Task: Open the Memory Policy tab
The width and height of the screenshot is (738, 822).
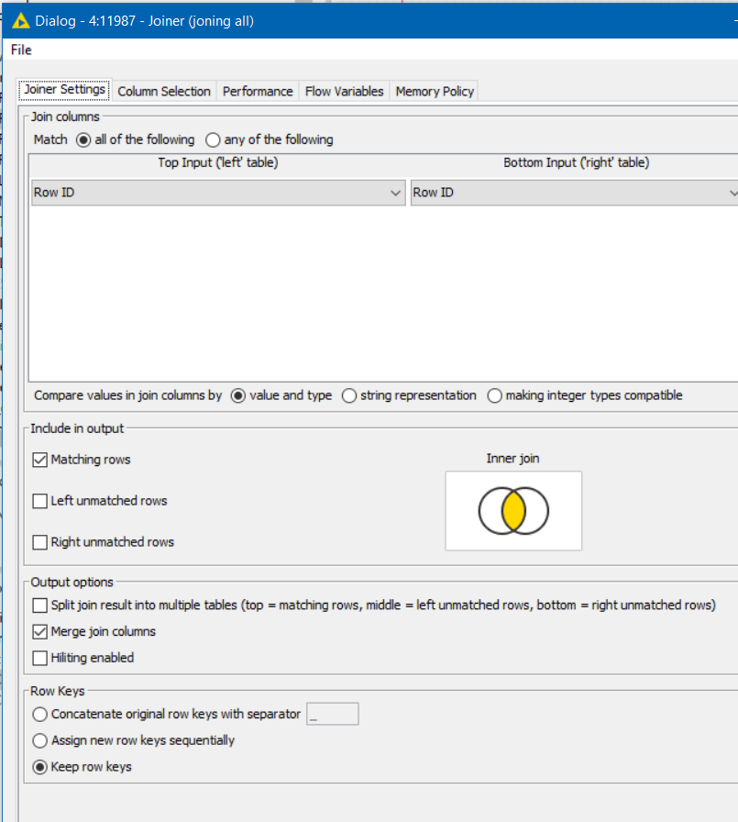Action: pyautogui.click(x=434, y=91)
